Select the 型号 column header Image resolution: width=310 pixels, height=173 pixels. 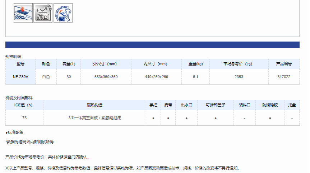(x=20, y=64)
